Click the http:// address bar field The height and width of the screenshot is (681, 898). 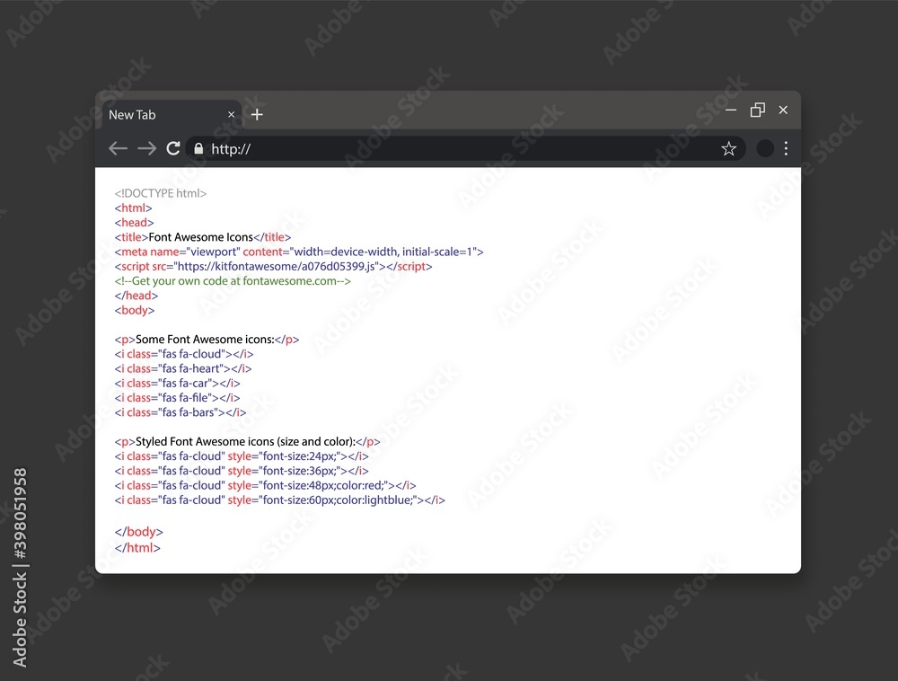[x=465, y=149]
